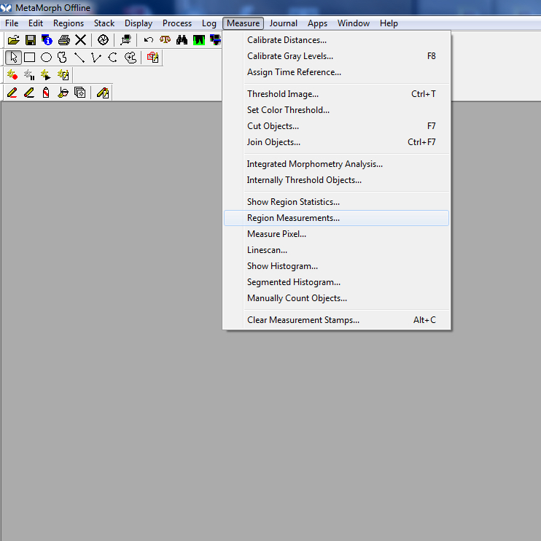Choose Join Objects menu entry
541x541 pixels.
pos(336,142)
